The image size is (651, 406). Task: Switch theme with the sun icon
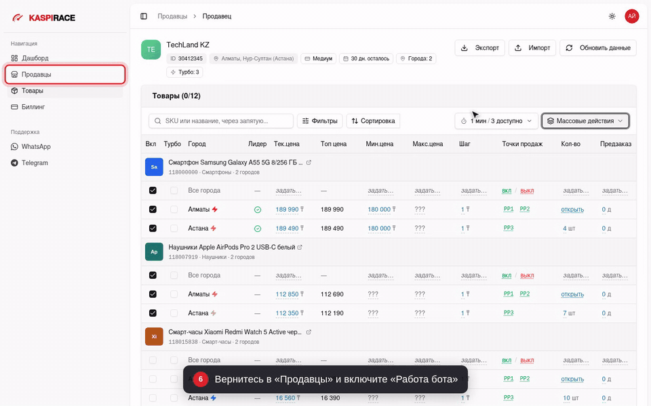612,16
